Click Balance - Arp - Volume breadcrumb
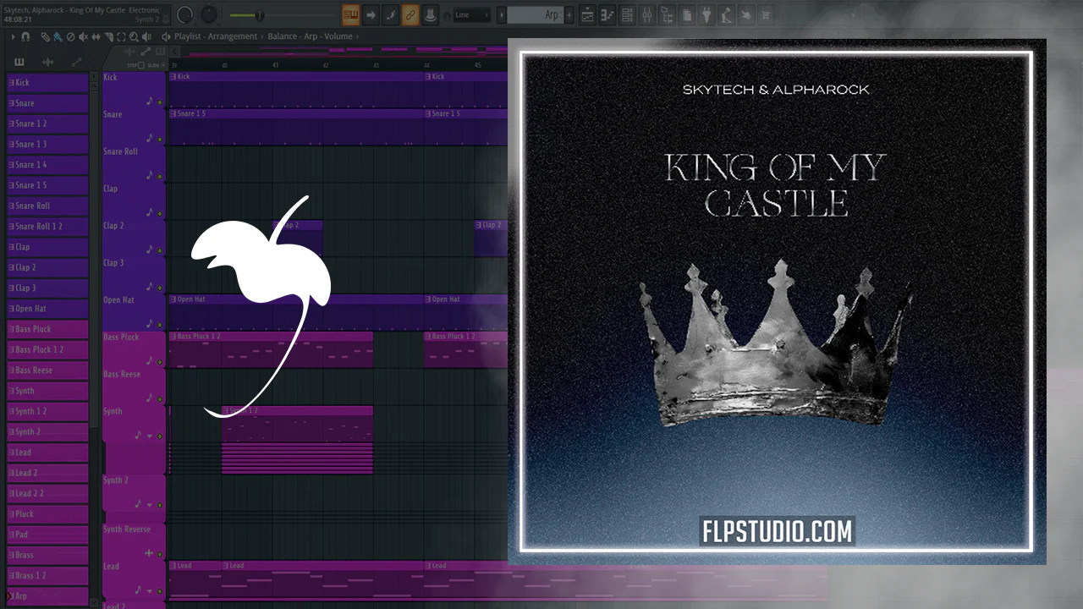The image size is (1083, 609). [310, 37]
